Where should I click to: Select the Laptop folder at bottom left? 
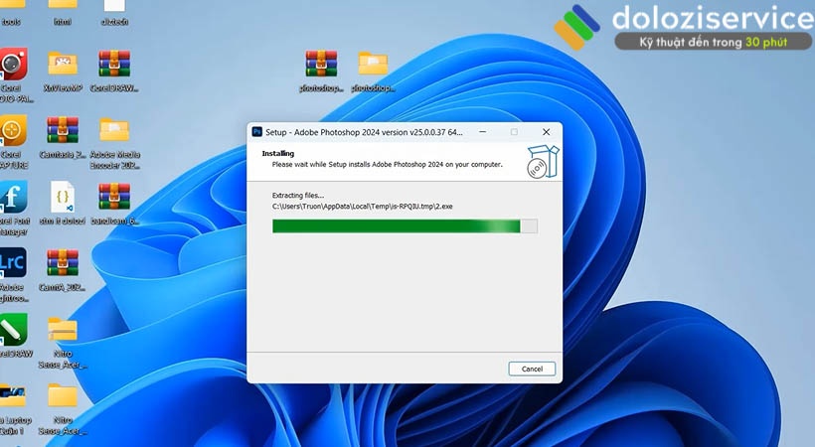pos(13,395)
